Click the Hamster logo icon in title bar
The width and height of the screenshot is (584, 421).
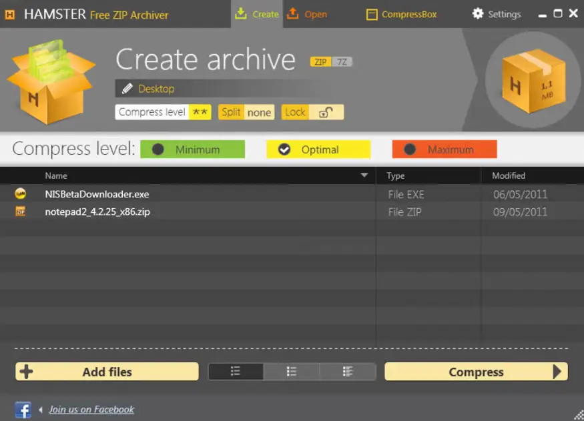(x=11, y=14)
